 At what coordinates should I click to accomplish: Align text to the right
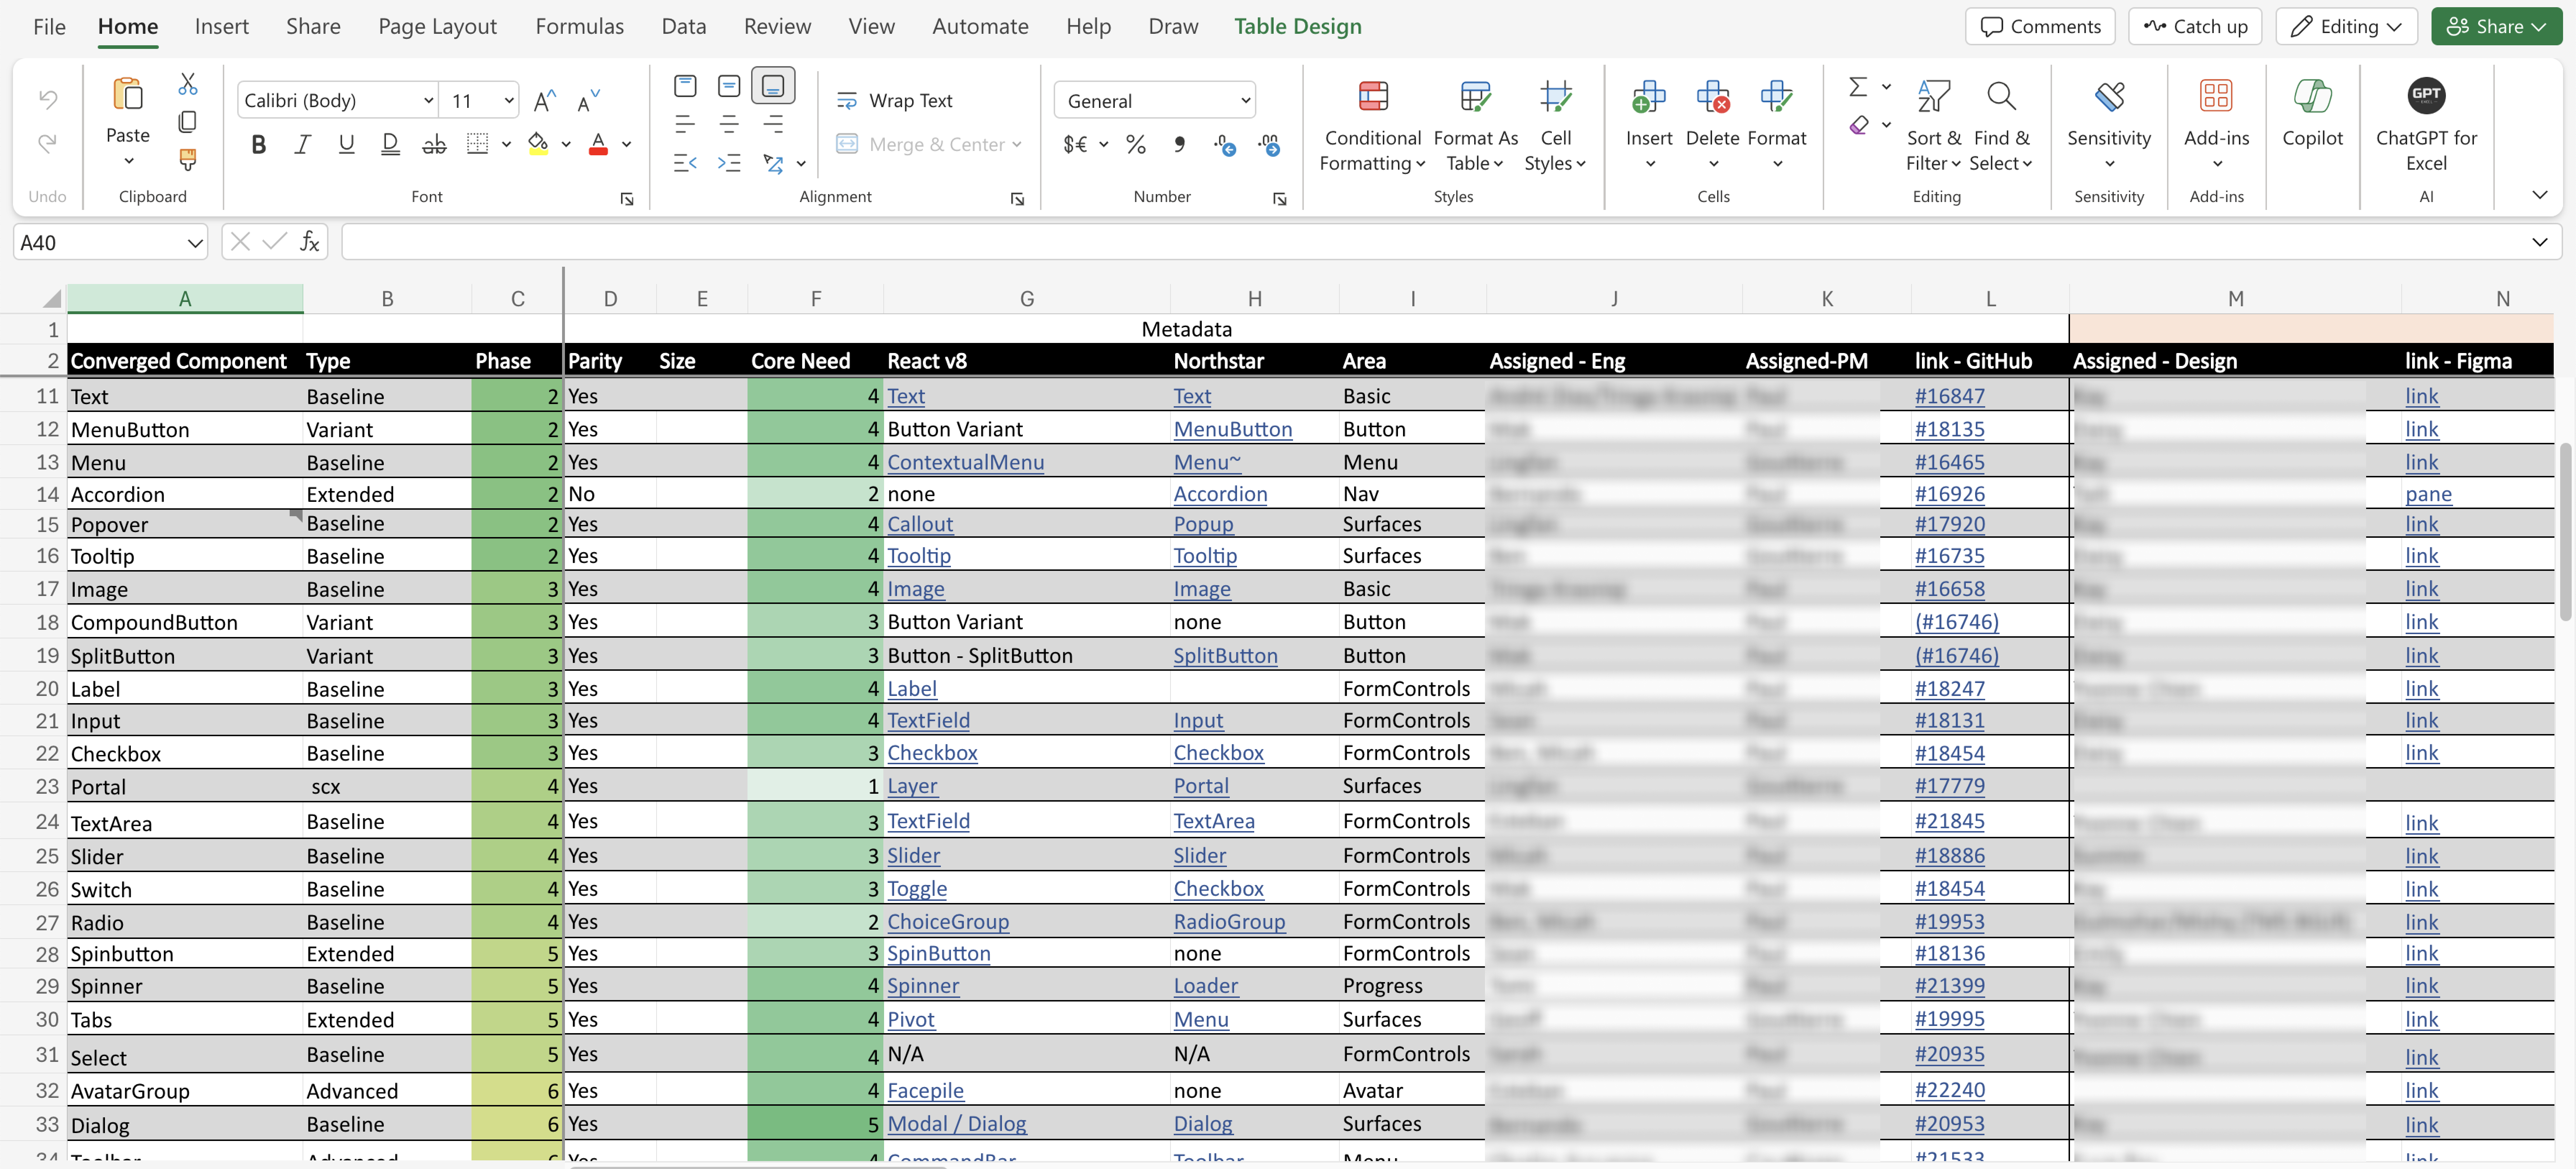coord(773,124)
